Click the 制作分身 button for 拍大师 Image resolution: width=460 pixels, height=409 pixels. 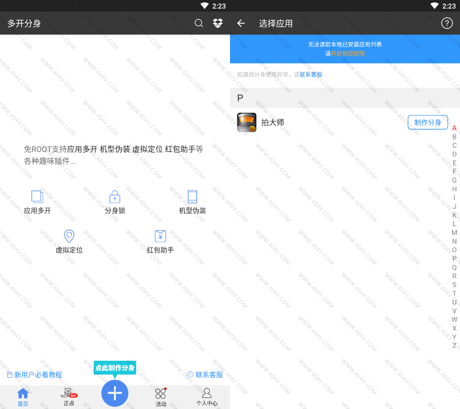(428, 122)
